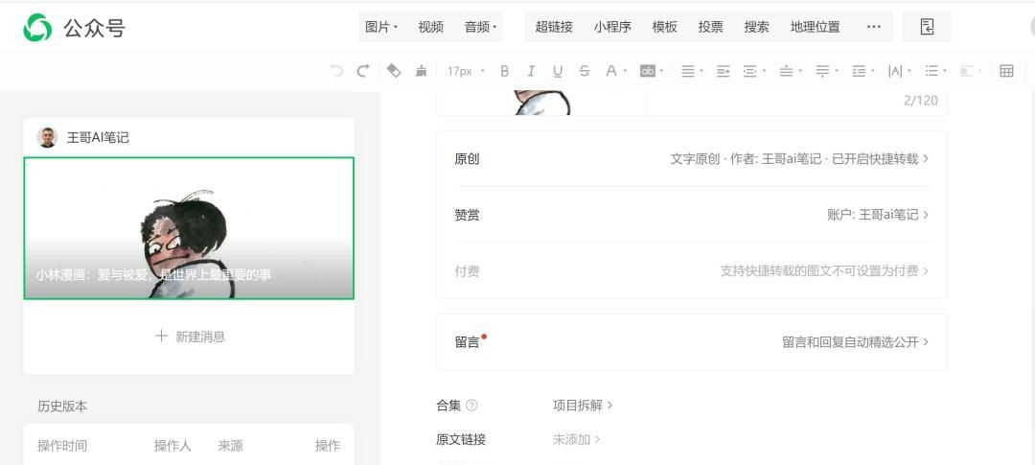
Task: Apply strikethrough formatting
Action: (x=585, y=71)
